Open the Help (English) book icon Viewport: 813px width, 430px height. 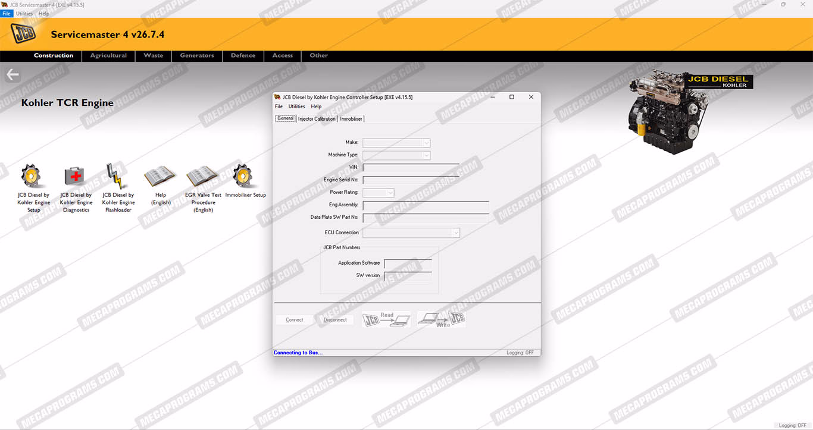click(x=161, y=177)
